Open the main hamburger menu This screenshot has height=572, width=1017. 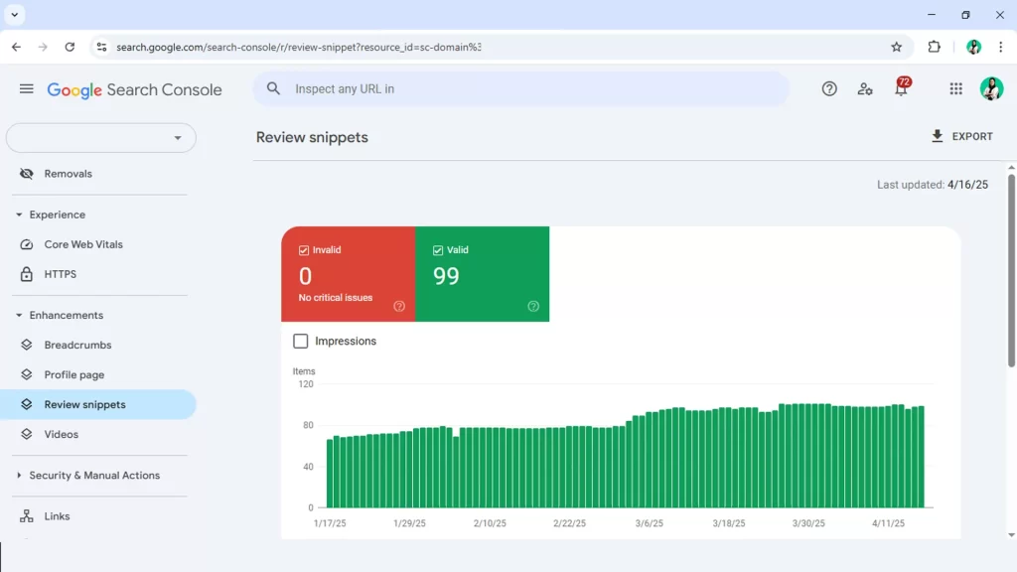(x=26, y=88)
